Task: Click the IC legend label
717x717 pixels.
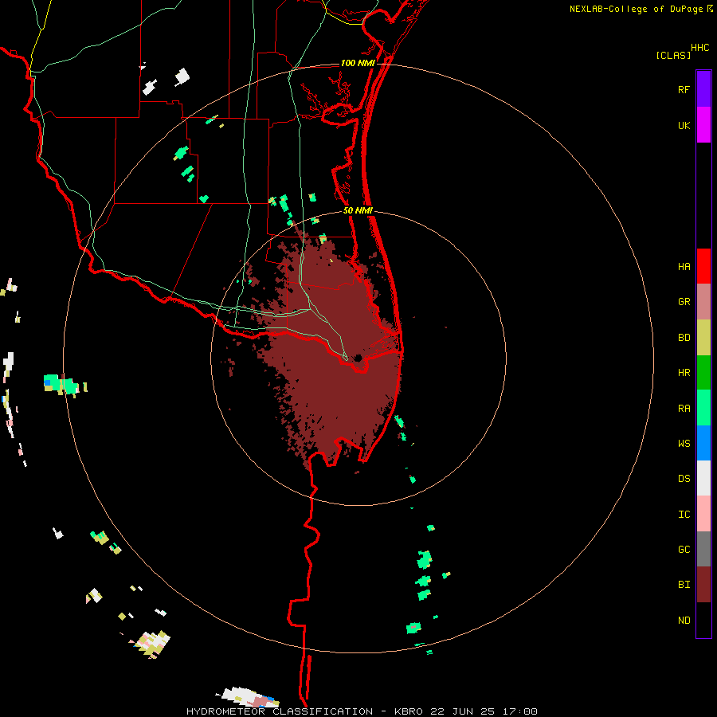Action: [x=684, y=515]
